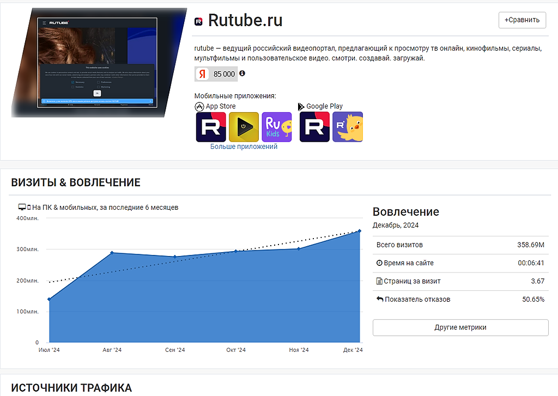
Task: Click the clock icon beside Время на сайте
Action: click(379, 263)
